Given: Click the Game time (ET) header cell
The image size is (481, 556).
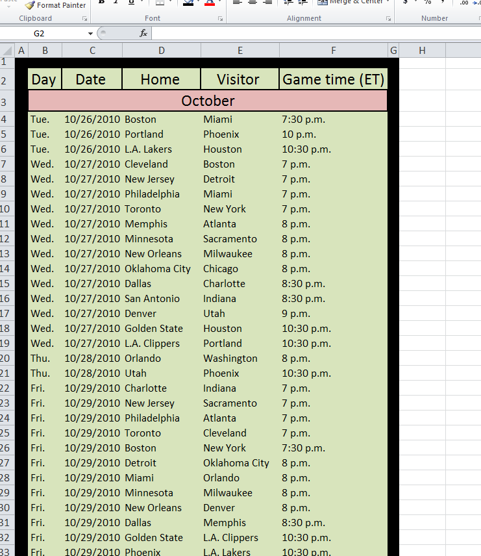Looking at the screenshot, I should coord(334,79).
